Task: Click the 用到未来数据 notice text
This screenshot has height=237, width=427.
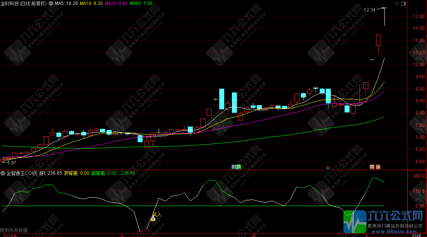Action: (14, 231)
